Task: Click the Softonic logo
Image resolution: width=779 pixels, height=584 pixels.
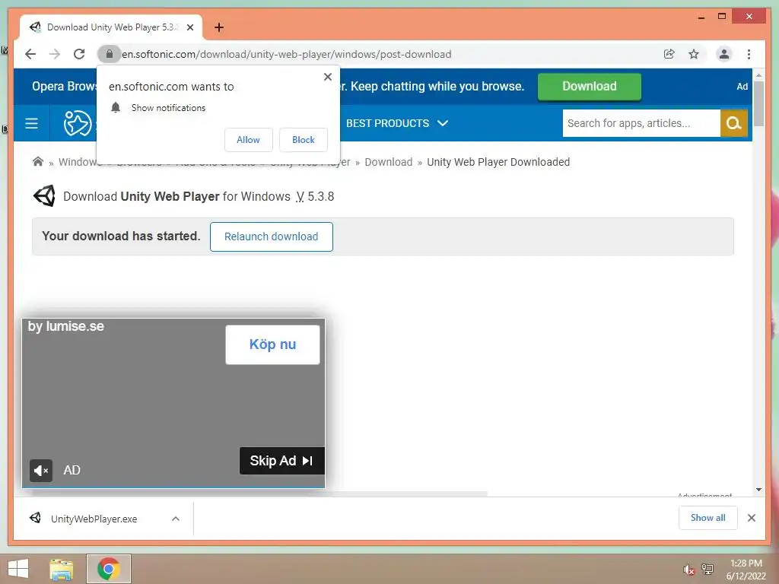Action: point(78,123)
